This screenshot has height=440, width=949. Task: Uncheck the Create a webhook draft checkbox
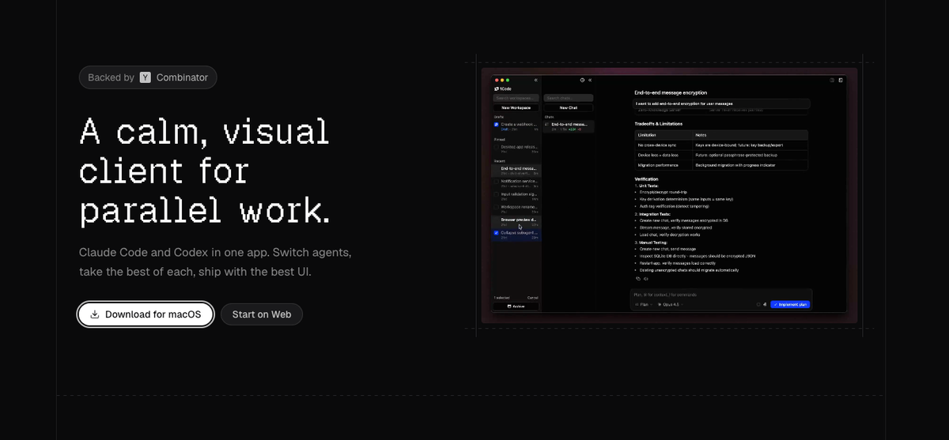[x=496, y=124]
